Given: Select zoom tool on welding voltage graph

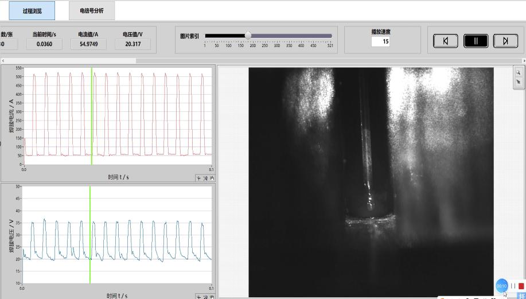Looking at the screenshot, I should pos(205,297).
